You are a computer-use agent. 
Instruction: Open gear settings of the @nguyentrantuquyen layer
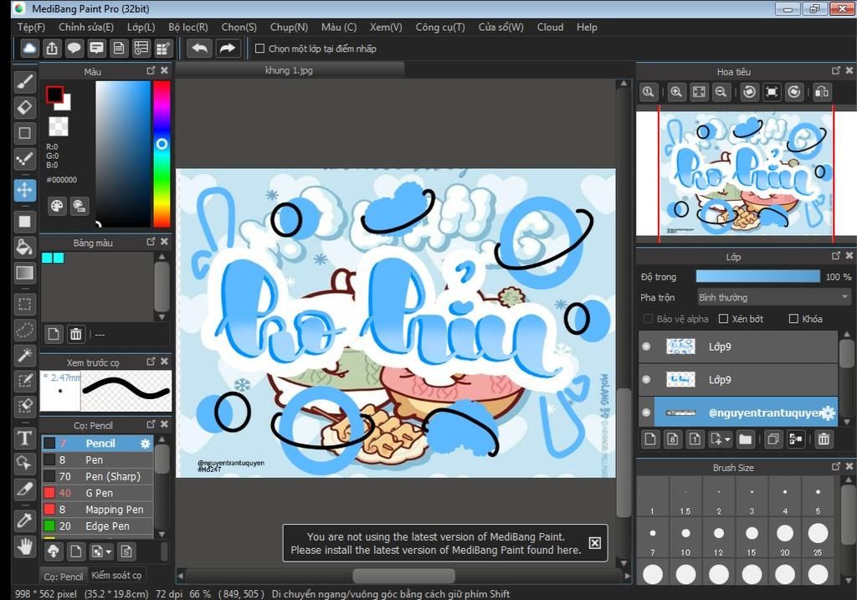[x=829, y=413]
